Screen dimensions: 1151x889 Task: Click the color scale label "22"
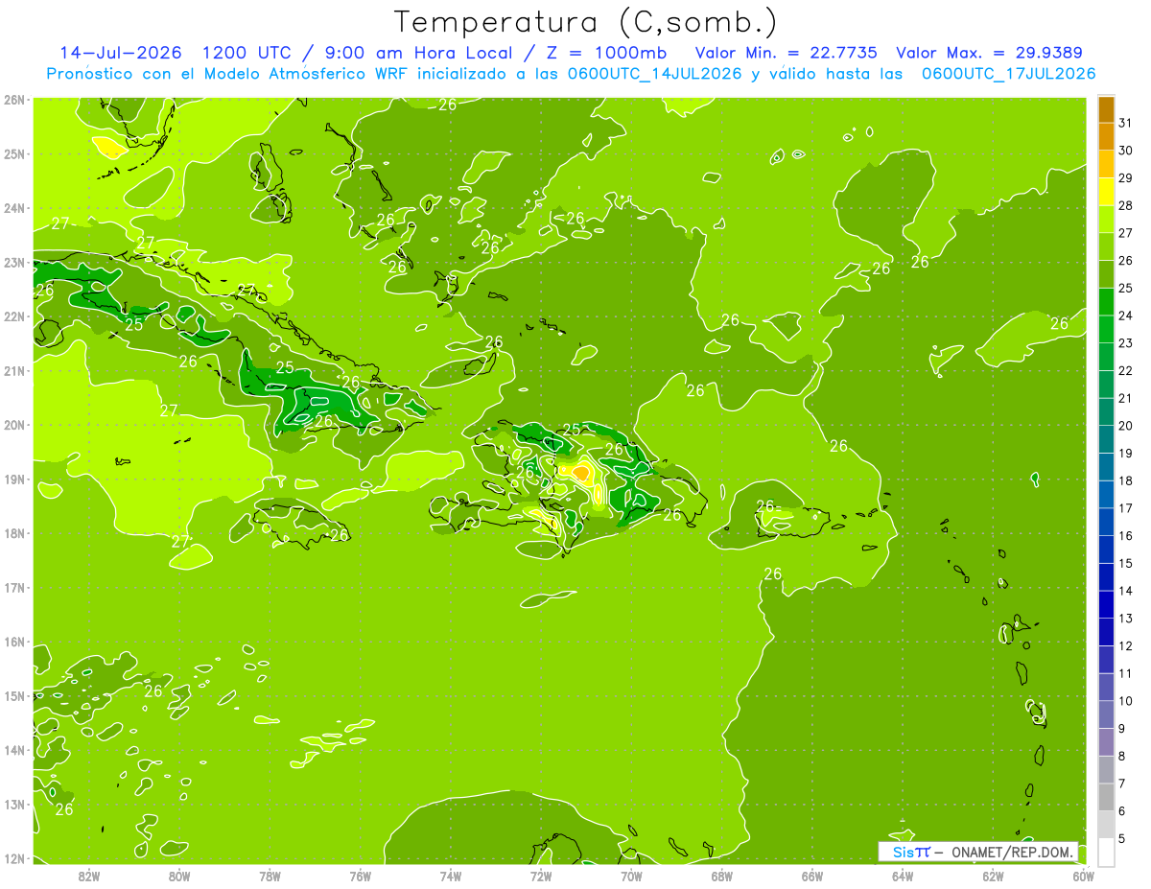1126,370
